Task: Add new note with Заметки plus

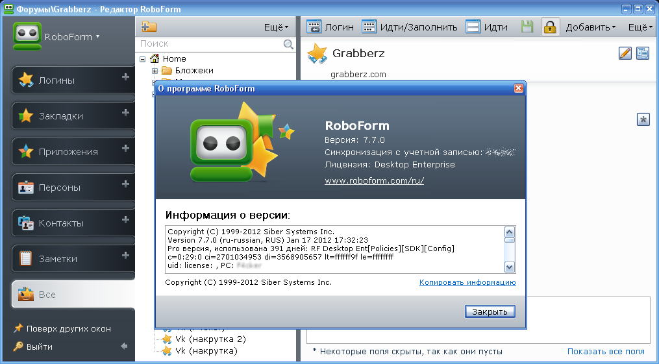Action: (125, 255)
